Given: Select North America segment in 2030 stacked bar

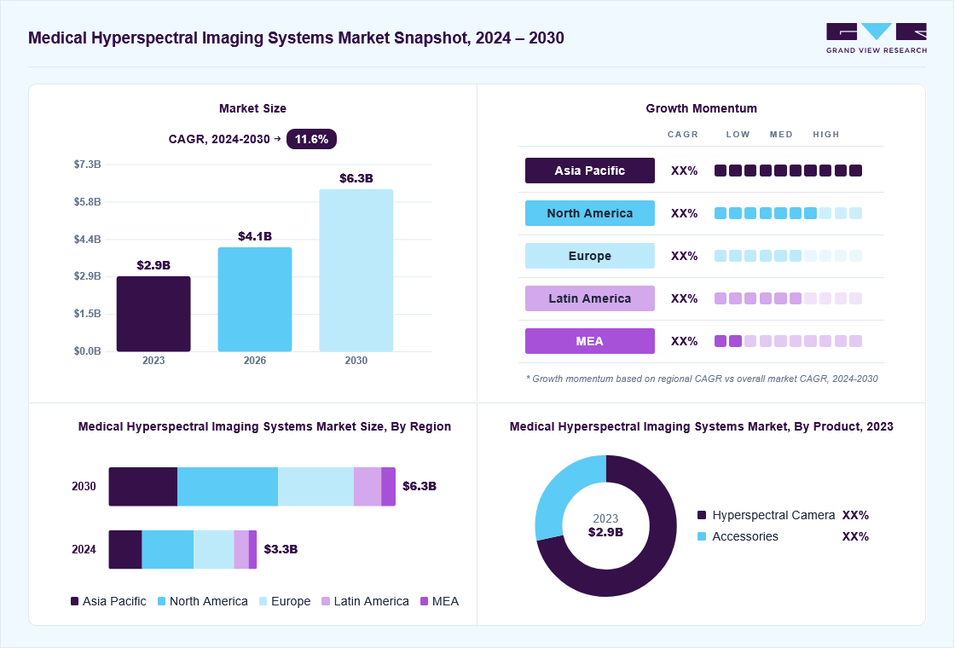Looking at the screenshot, I should point(228,487).
